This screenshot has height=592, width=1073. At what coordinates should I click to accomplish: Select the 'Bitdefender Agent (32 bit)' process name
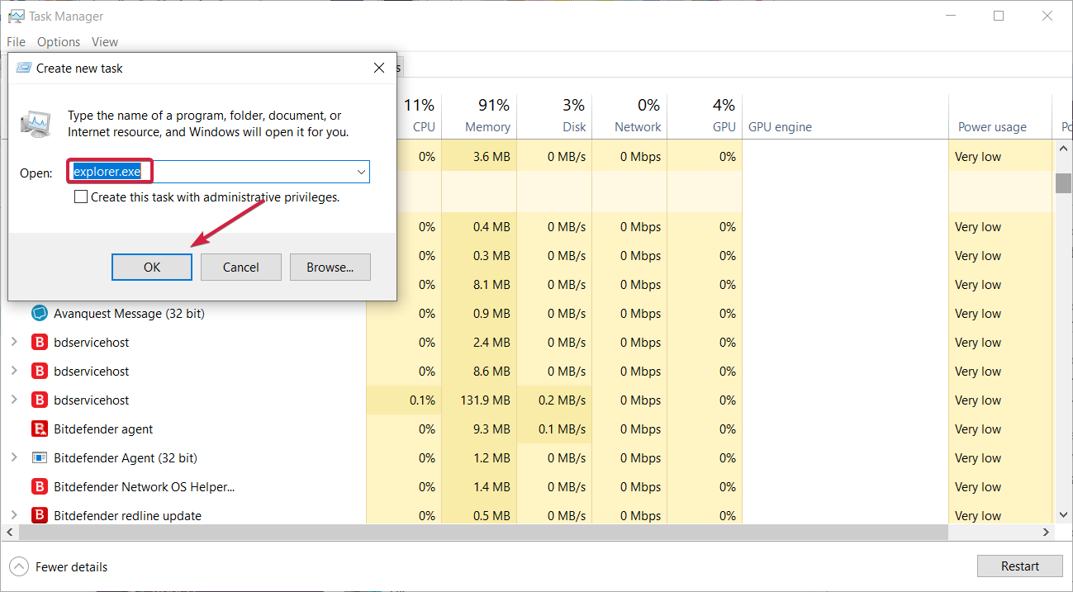pos(126,458)
